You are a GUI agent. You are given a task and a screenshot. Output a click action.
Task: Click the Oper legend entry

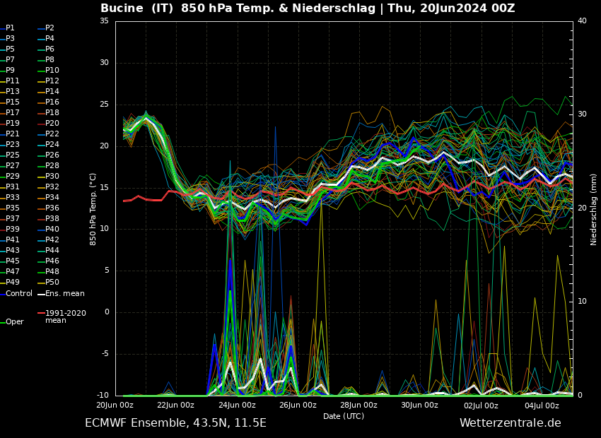[12, 322]
